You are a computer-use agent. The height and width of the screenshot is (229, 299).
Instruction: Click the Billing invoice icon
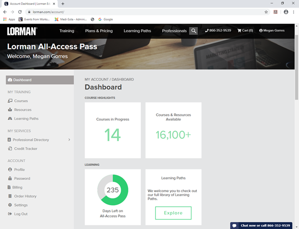[x=9, y=187]
